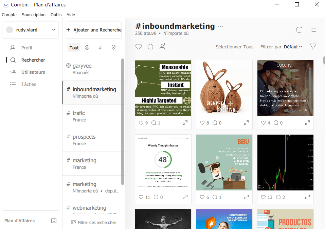Select the prospects France search
This screenshot has width=325, height=229.
coord(92,140)
